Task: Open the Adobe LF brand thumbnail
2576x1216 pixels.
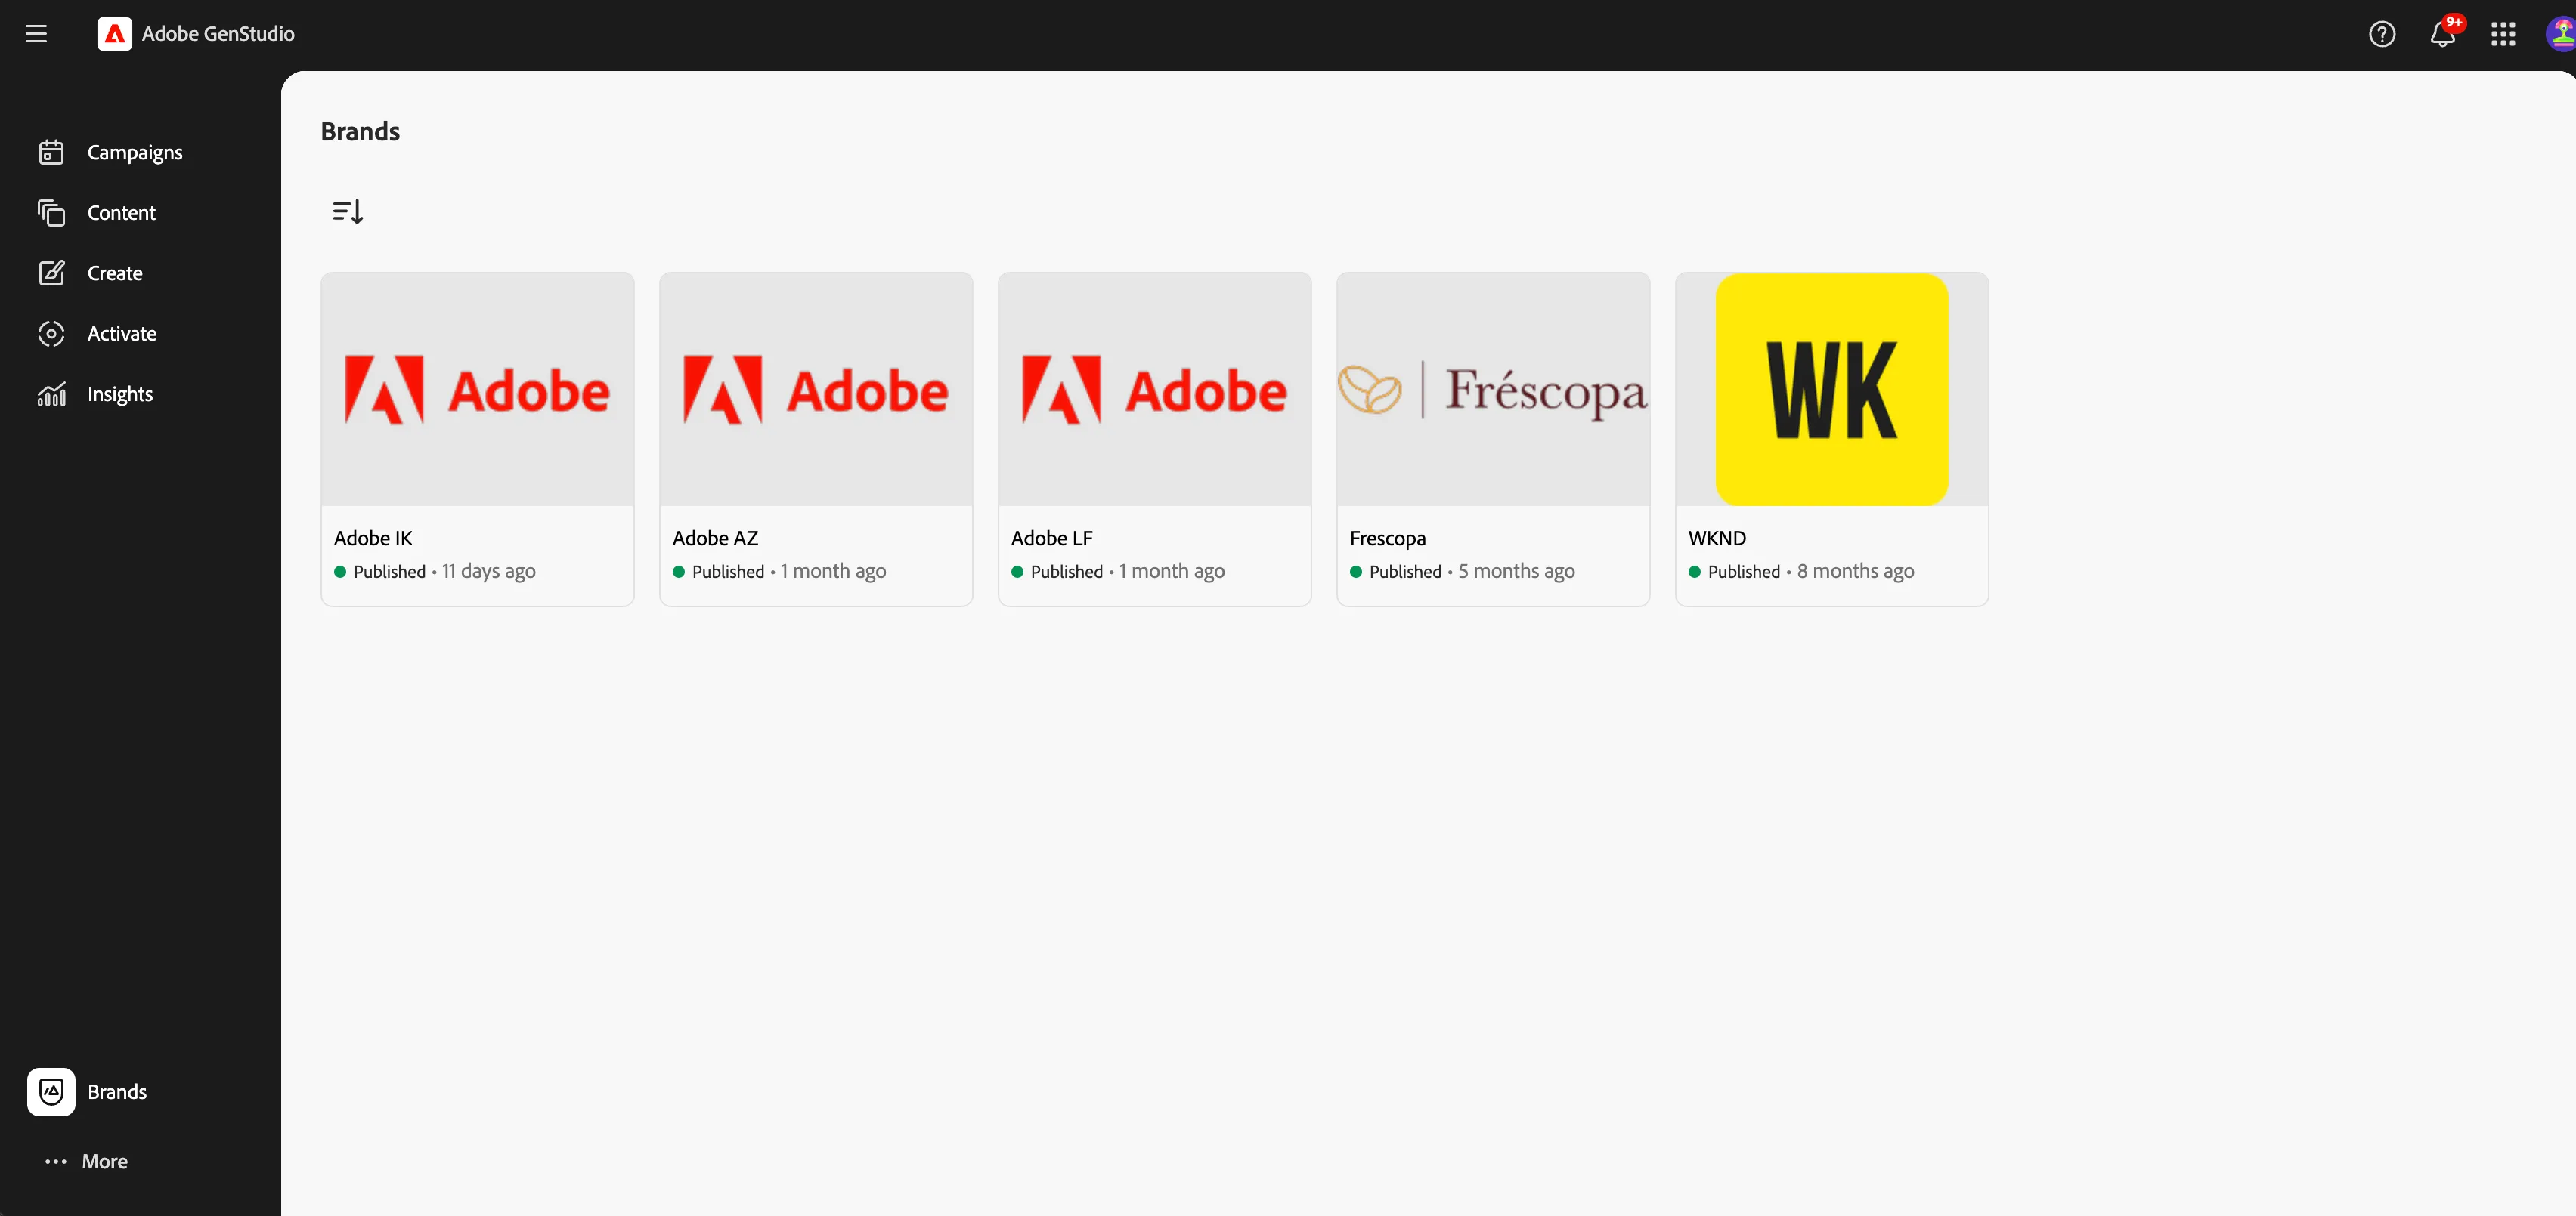Action: click(x=1155, y=389)
